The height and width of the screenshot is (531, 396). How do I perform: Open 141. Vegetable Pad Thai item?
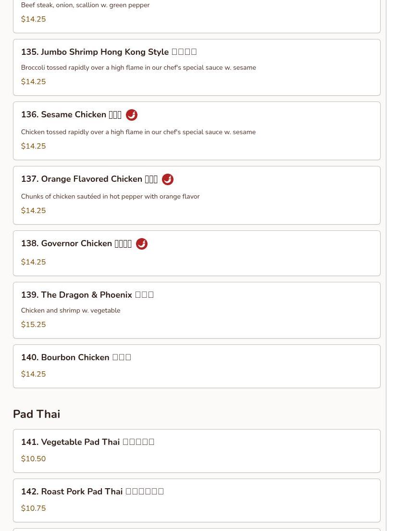197,451
